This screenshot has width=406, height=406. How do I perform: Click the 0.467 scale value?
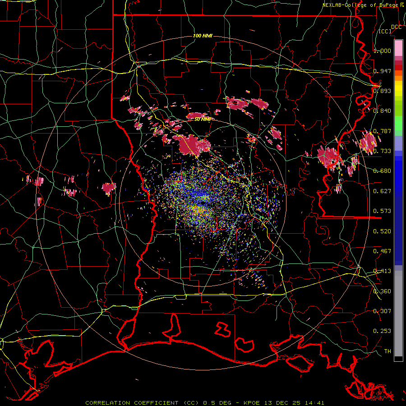point(382,251)
